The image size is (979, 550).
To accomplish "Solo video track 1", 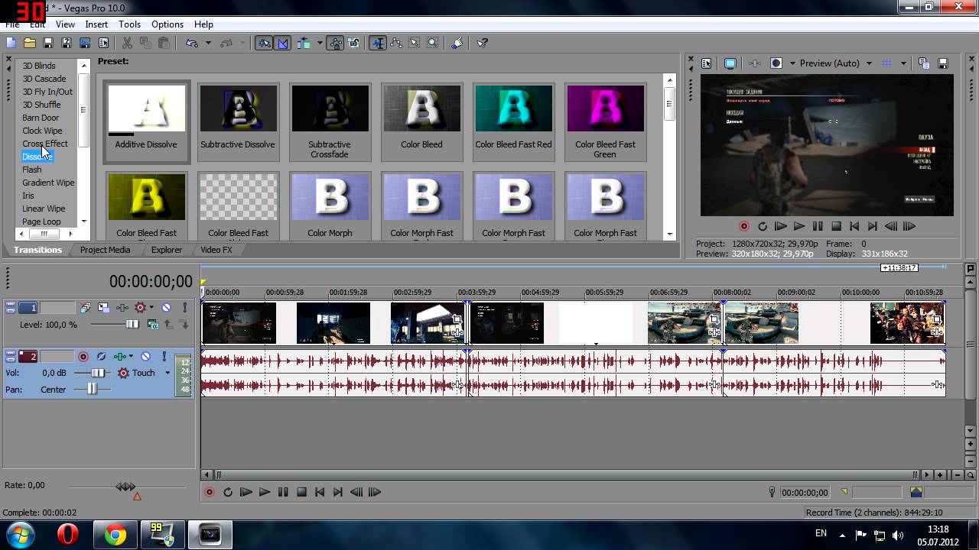I will 184,308.
